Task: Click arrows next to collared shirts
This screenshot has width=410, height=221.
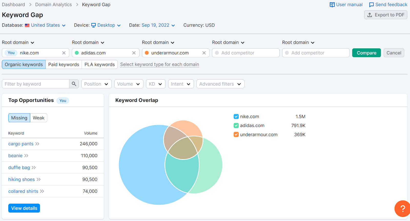Action: click(42, 191)
